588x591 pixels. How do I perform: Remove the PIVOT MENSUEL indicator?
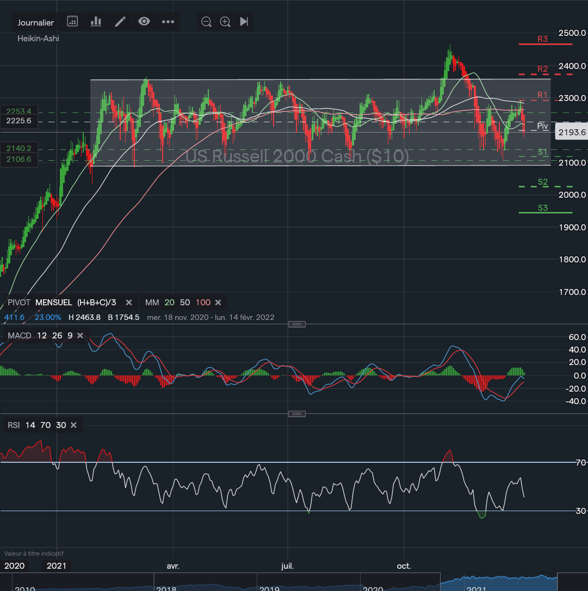coord(129,302)
